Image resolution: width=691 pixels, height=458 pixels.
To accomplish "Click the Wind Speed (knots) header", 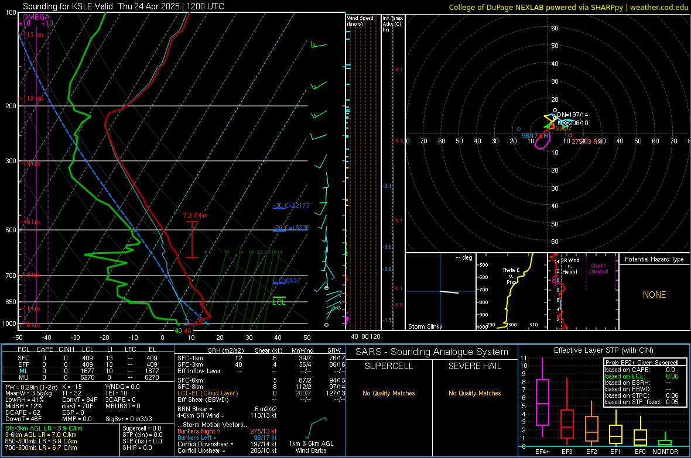I will point(360,20).
